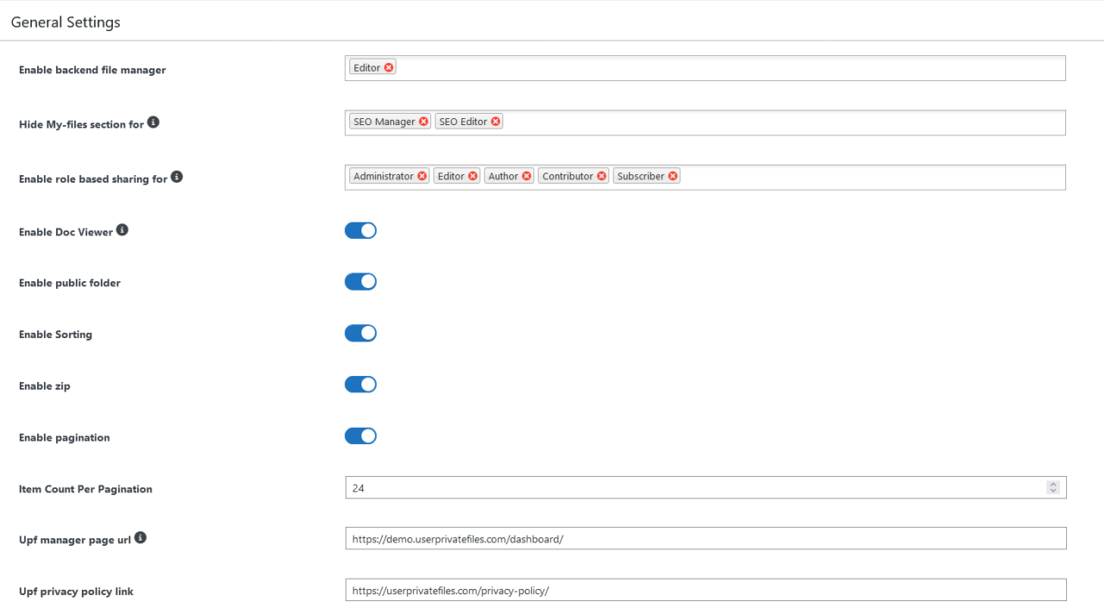Click the Enable backend file manager label
Image resolution: width=1104 pixels, height=614 pixels.
pyautogui.click(x=92, y=70)
